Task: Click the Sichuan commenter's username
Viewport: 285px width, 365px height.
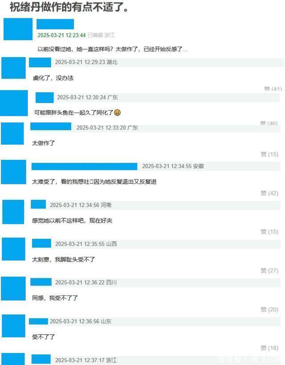Action: 41,282
